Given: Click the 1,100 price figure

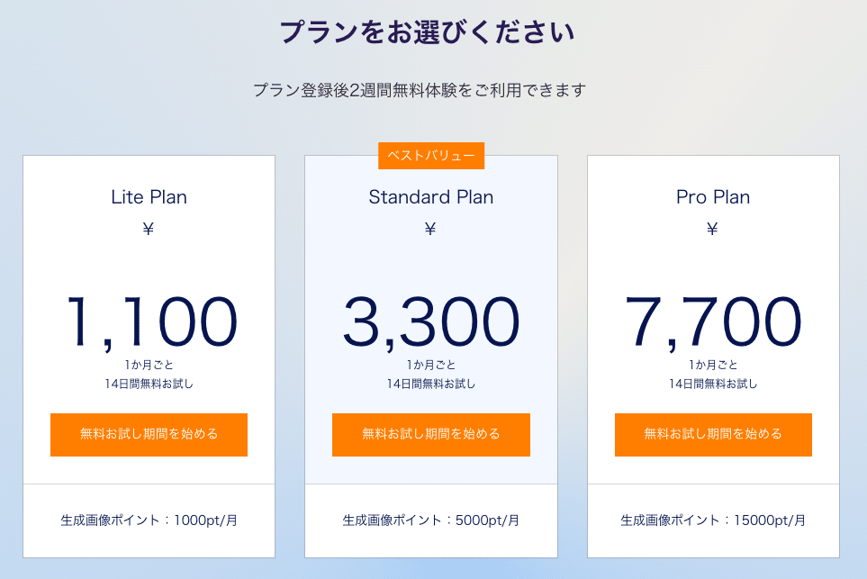Looking at the screenshot, I should (150, 321).
